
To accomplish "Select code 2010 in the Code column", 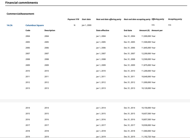I will click(28, 71).
